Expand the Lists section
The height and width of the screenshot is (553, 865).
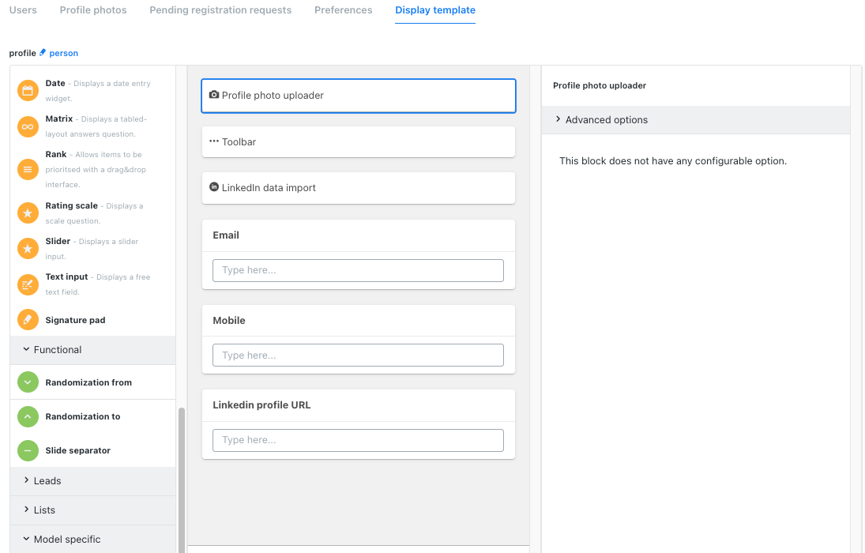pos(44,510)
